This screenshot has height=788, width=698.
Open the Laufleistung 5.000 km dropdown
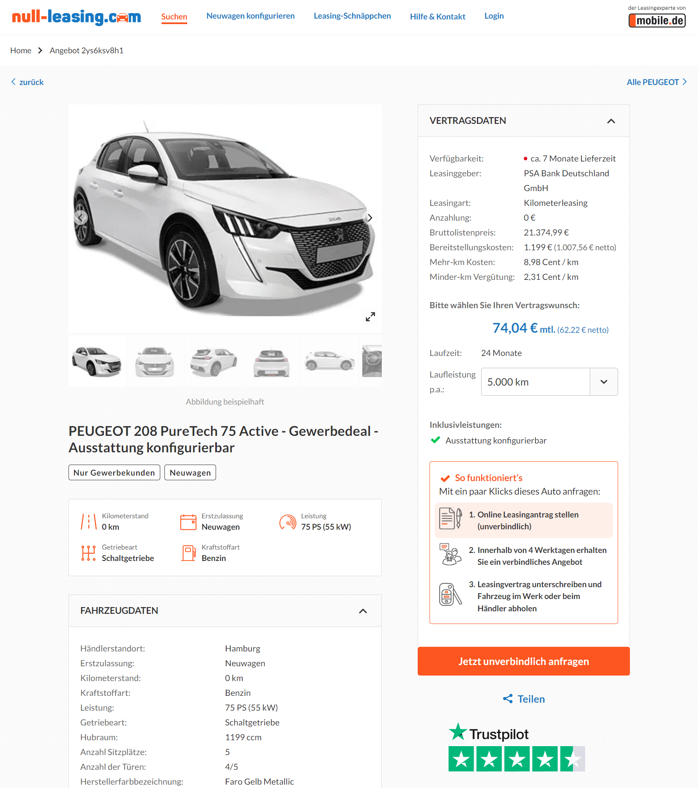pyautogui.click(x=549, y=382)
